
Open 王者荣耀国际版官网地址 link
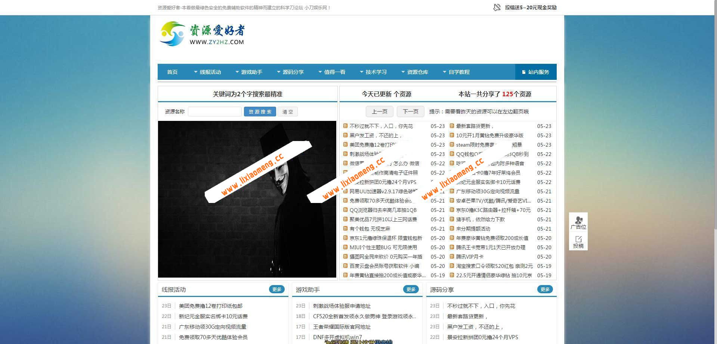342,327
